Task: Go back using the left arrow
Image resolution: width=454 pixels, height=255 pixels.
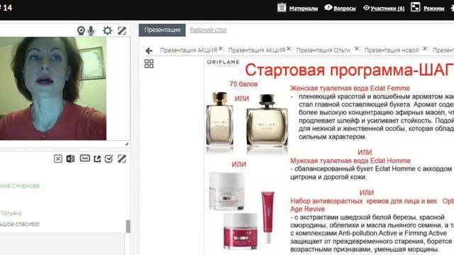Action: (149, 51)
